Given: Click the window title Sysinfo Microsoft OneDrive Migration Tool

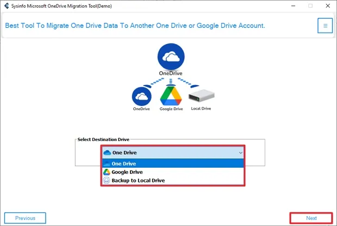Looking at the screenshot, I should pos(61,6).
